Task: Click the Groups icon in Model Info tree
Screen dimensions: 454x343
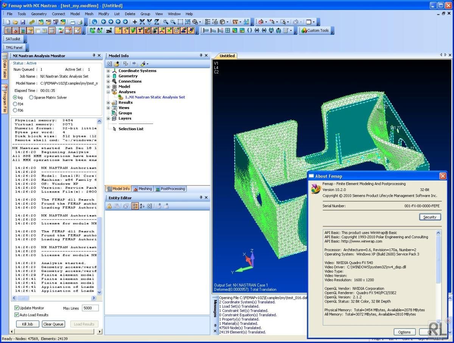Action: (114, 113)
